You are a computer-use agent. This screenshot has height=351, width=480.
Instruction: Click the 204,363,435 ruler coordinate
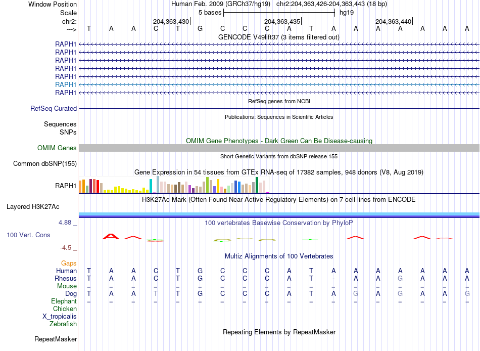click(x=282, y=21)
